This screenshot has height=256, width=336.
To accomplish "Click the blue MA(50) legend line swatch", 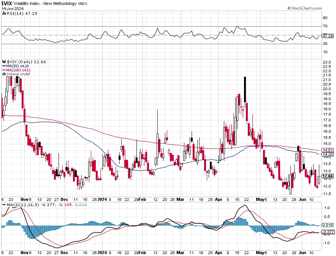I will click(4, 66).
